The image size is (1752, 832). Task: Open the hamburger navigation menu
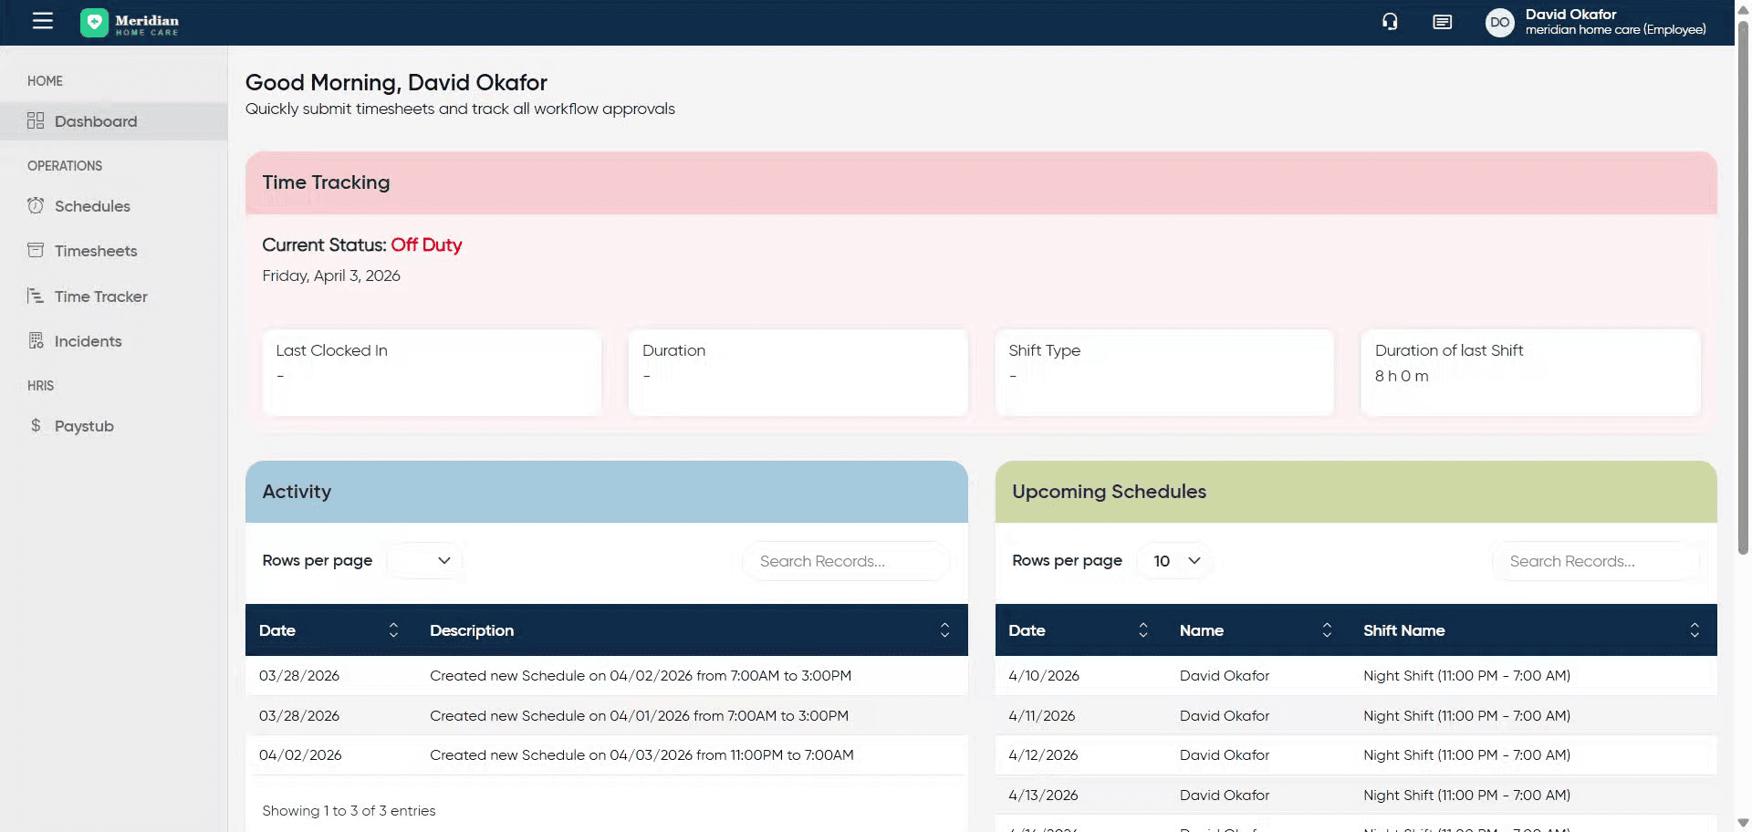(x=43, y=21)
